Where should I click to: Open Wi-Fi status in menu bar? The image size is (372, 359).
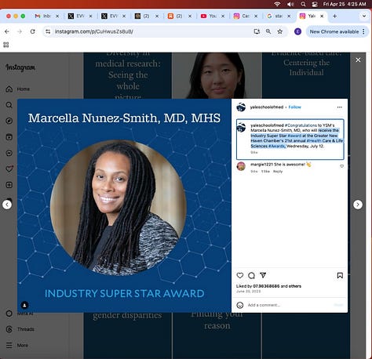tap(277, 4)
